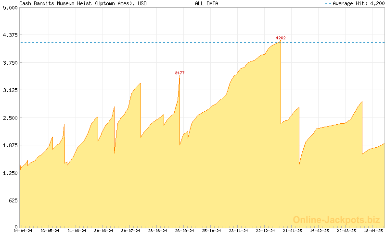Click the 2,500 y-axis label
Viewport: 385px width, 235px height.
tap(10, 118)
